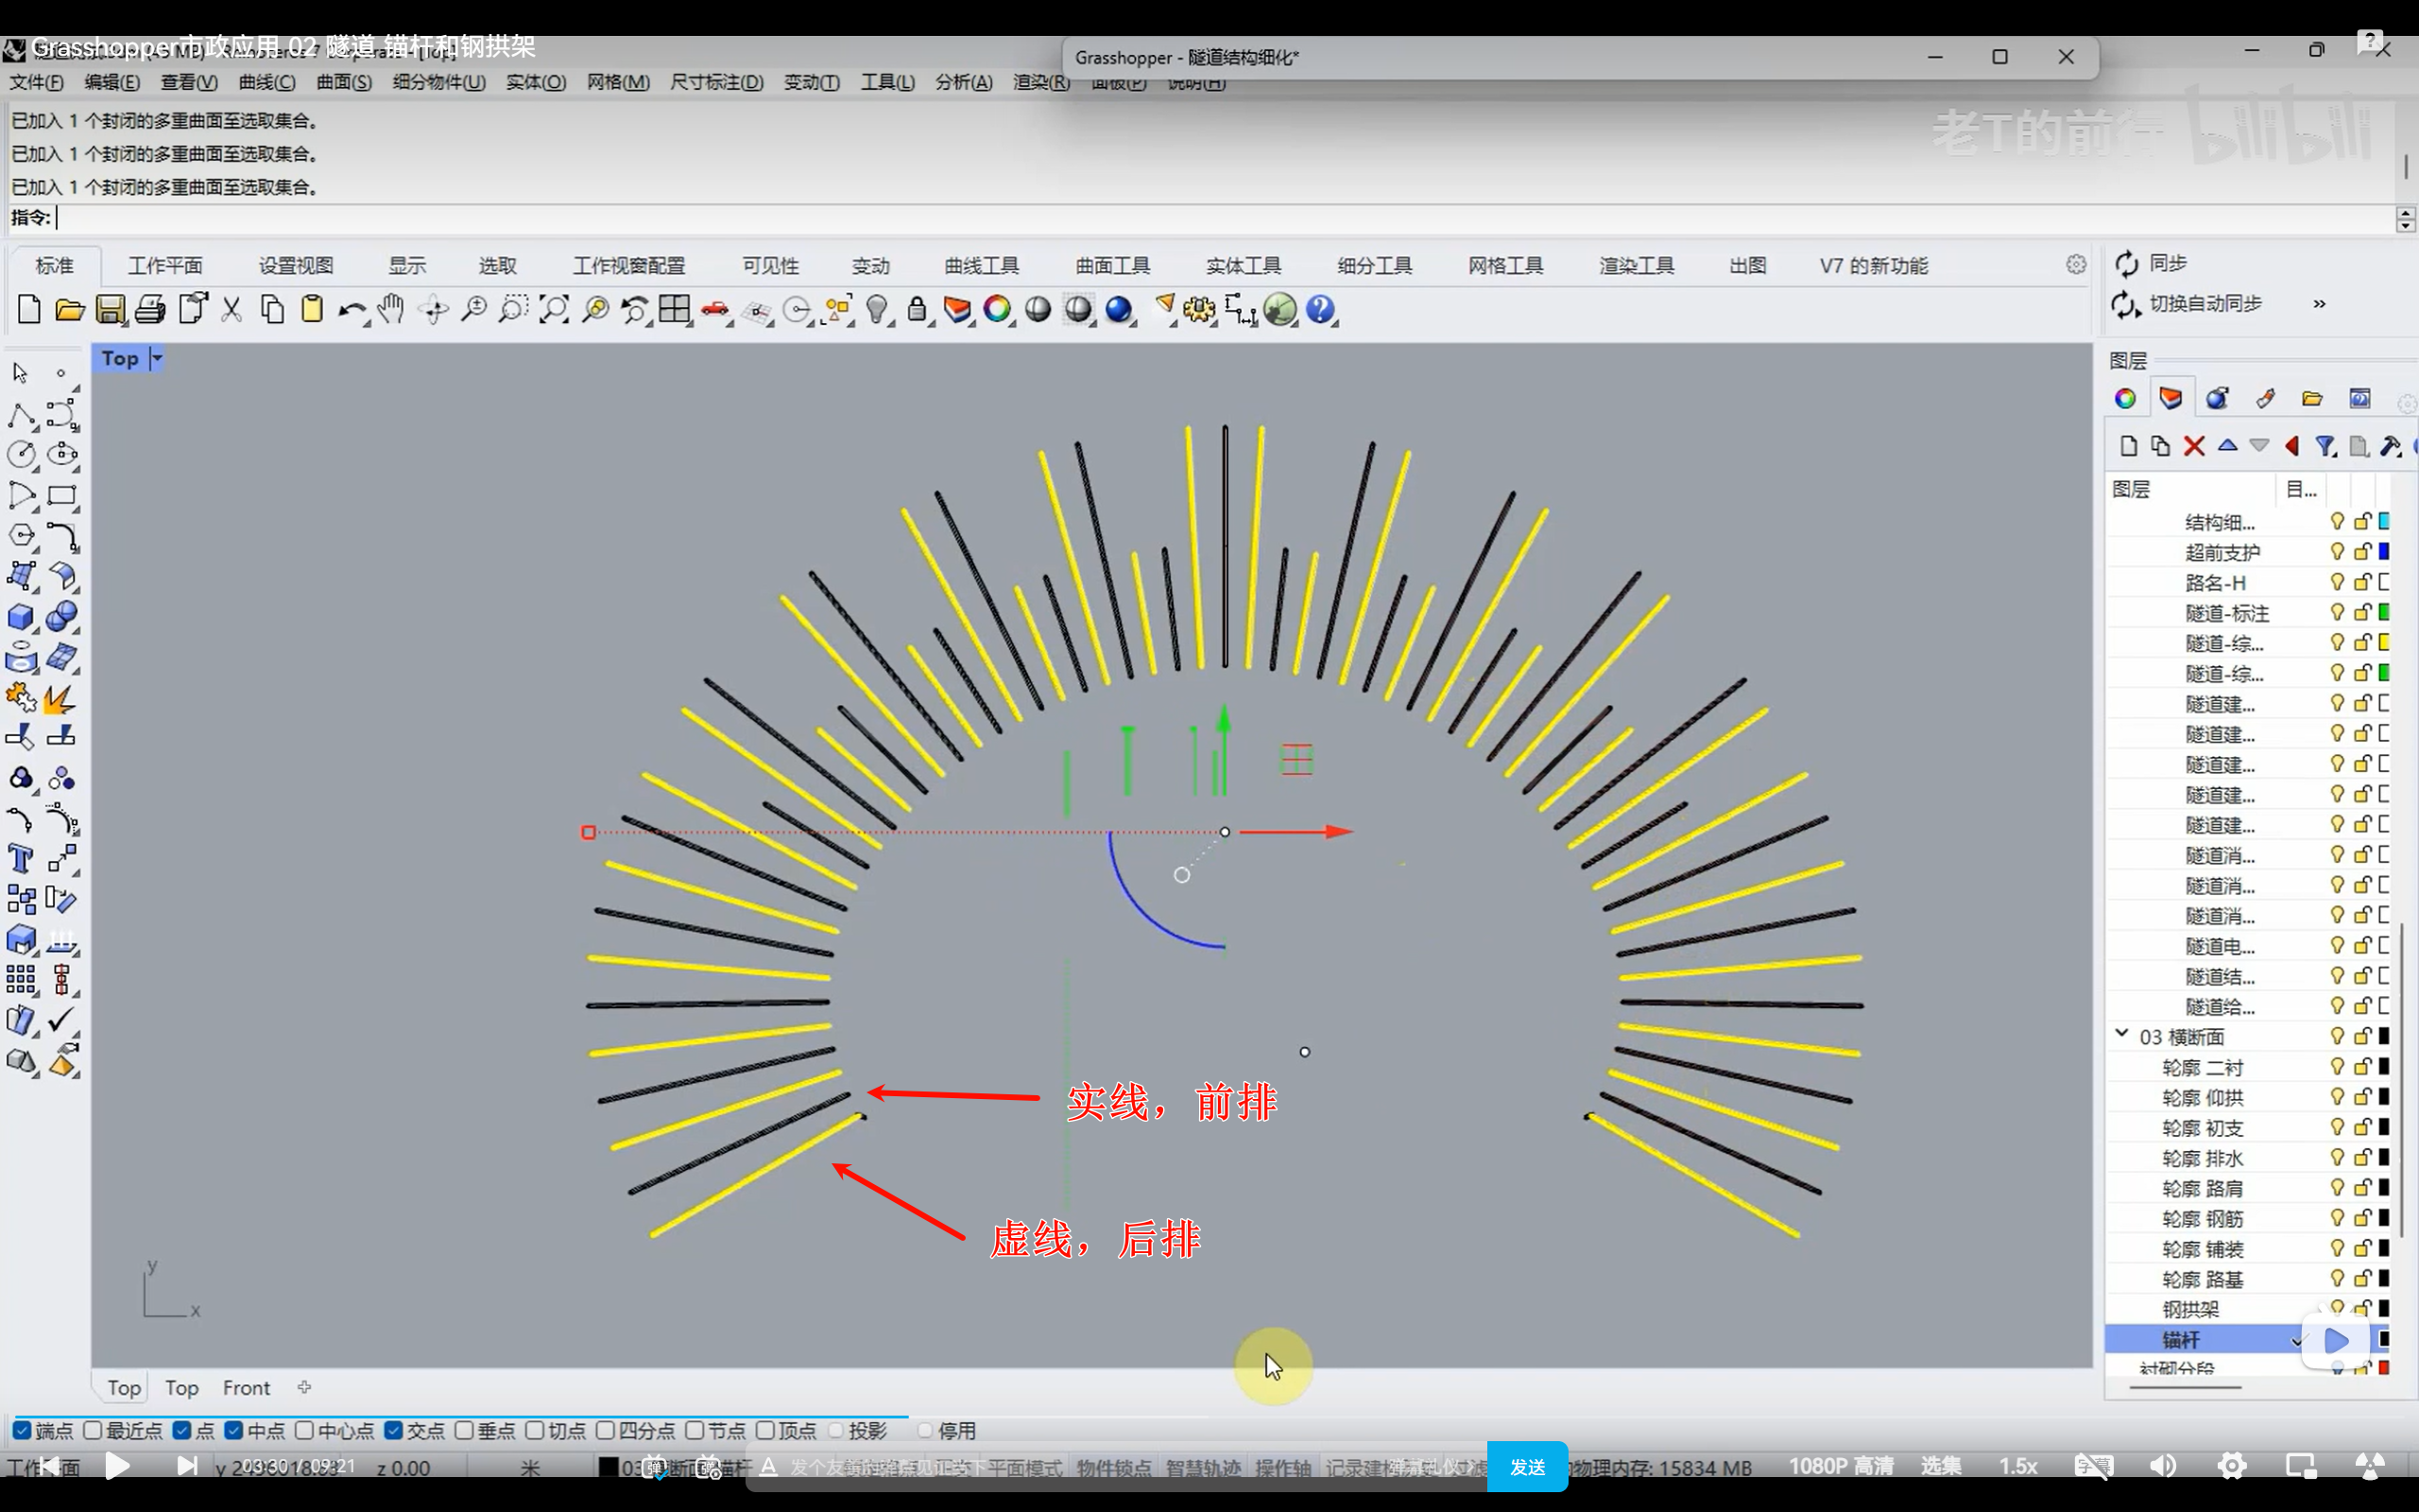Screen dimensions: 2419x1512
Task: Click the Zoom Extents icon
Action: (x=554, y=310)
